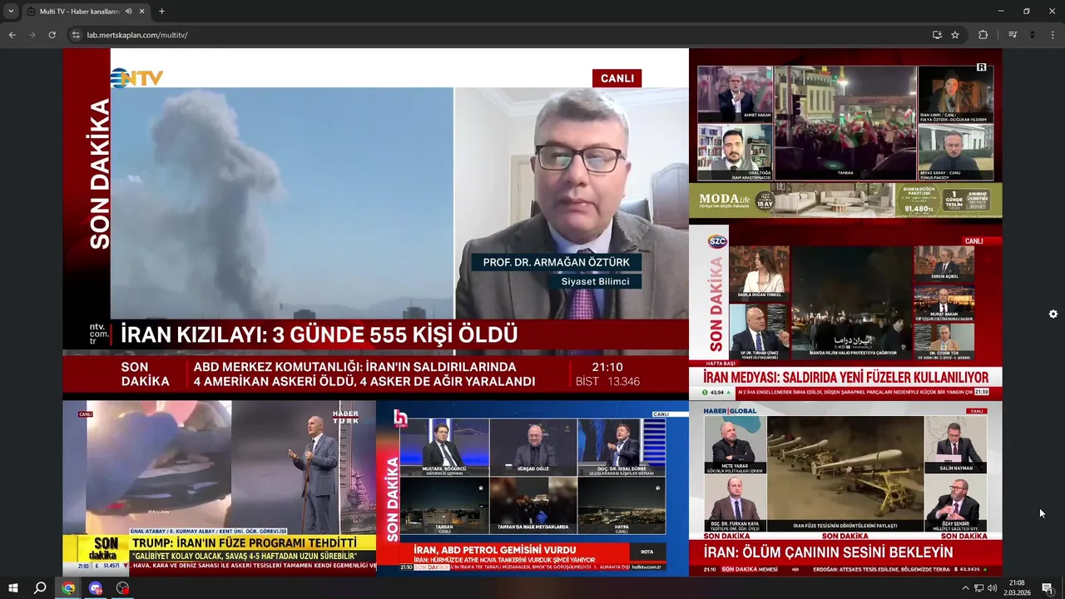
Task: Click 'BİST 13.346' ticker value
Action: 607,382
